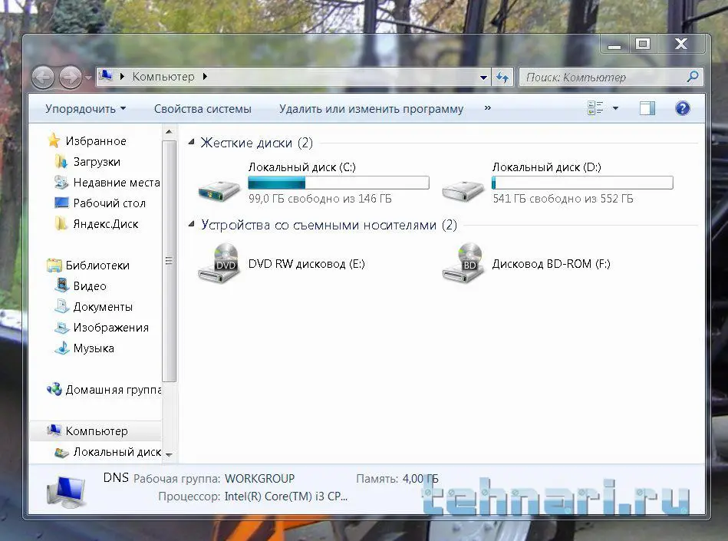Screen dimensions: 728x541
Task: Click the Домашняя группа icon
Action: pyautogui.click(x=54, y=389)
